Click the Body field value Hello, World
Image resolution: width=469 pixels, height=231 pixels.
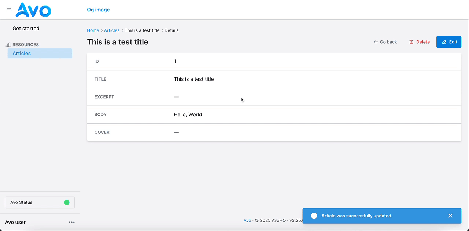pyautogui.click(x=188, y=114)
